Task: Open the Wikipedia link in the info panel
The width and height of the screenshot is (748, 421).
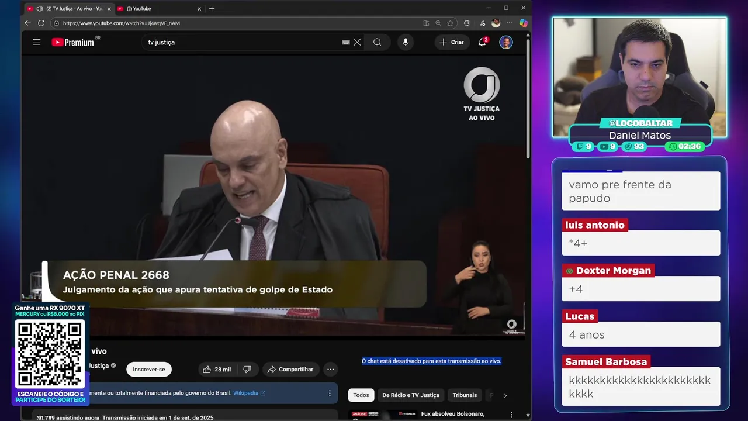Action: [249, 393]
